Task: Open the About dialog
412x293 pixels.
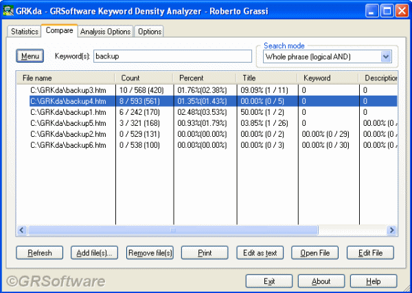Action: coord(321,281)
